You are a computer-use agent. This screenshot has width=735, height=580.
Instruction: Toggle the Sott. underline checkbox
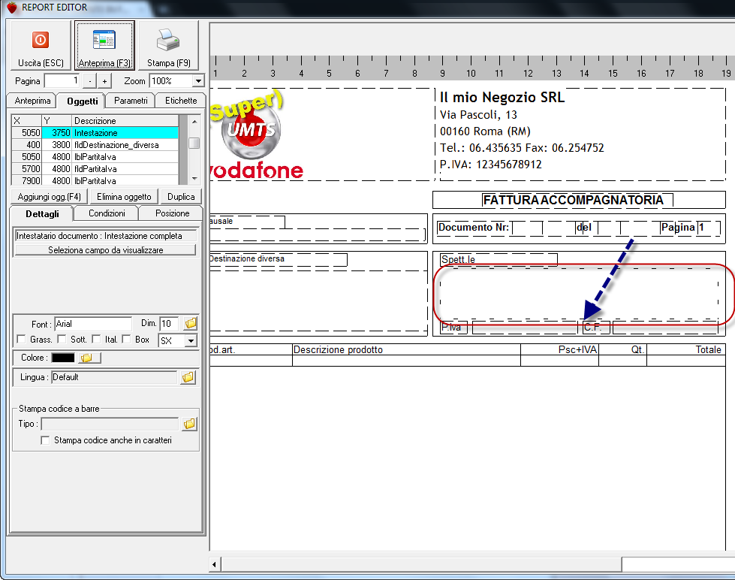pyautogui.click(x=62, y=339)
